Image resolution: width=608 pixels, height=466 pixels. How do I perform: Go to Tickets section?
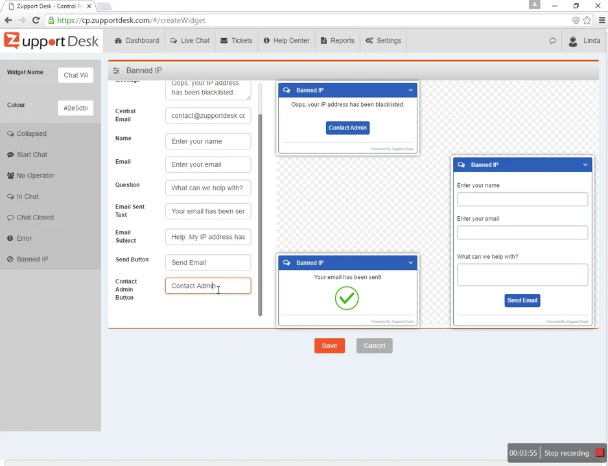coord(237,41)
